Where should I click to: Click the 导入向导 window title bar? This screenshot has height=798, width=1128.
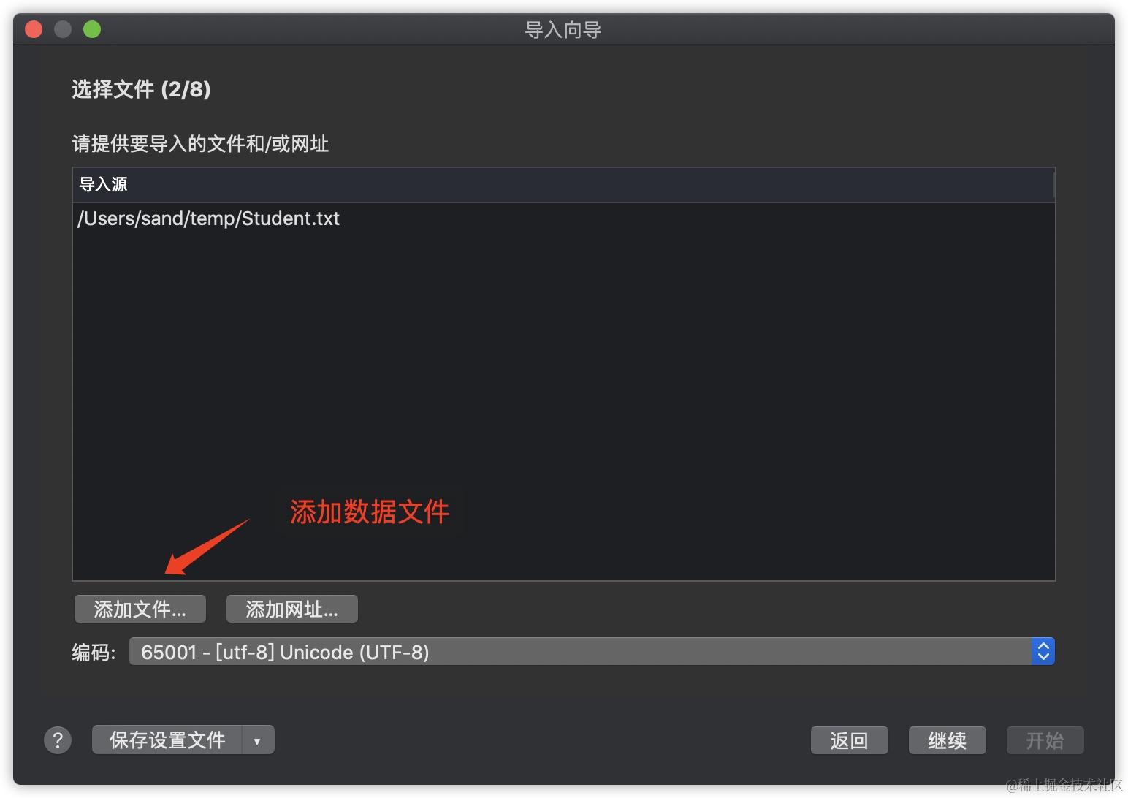pos(563,30)
